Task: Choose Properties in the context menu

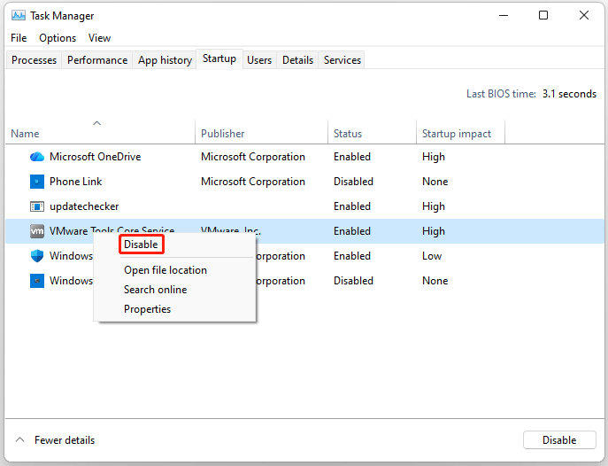Action: tap(147, 309)
